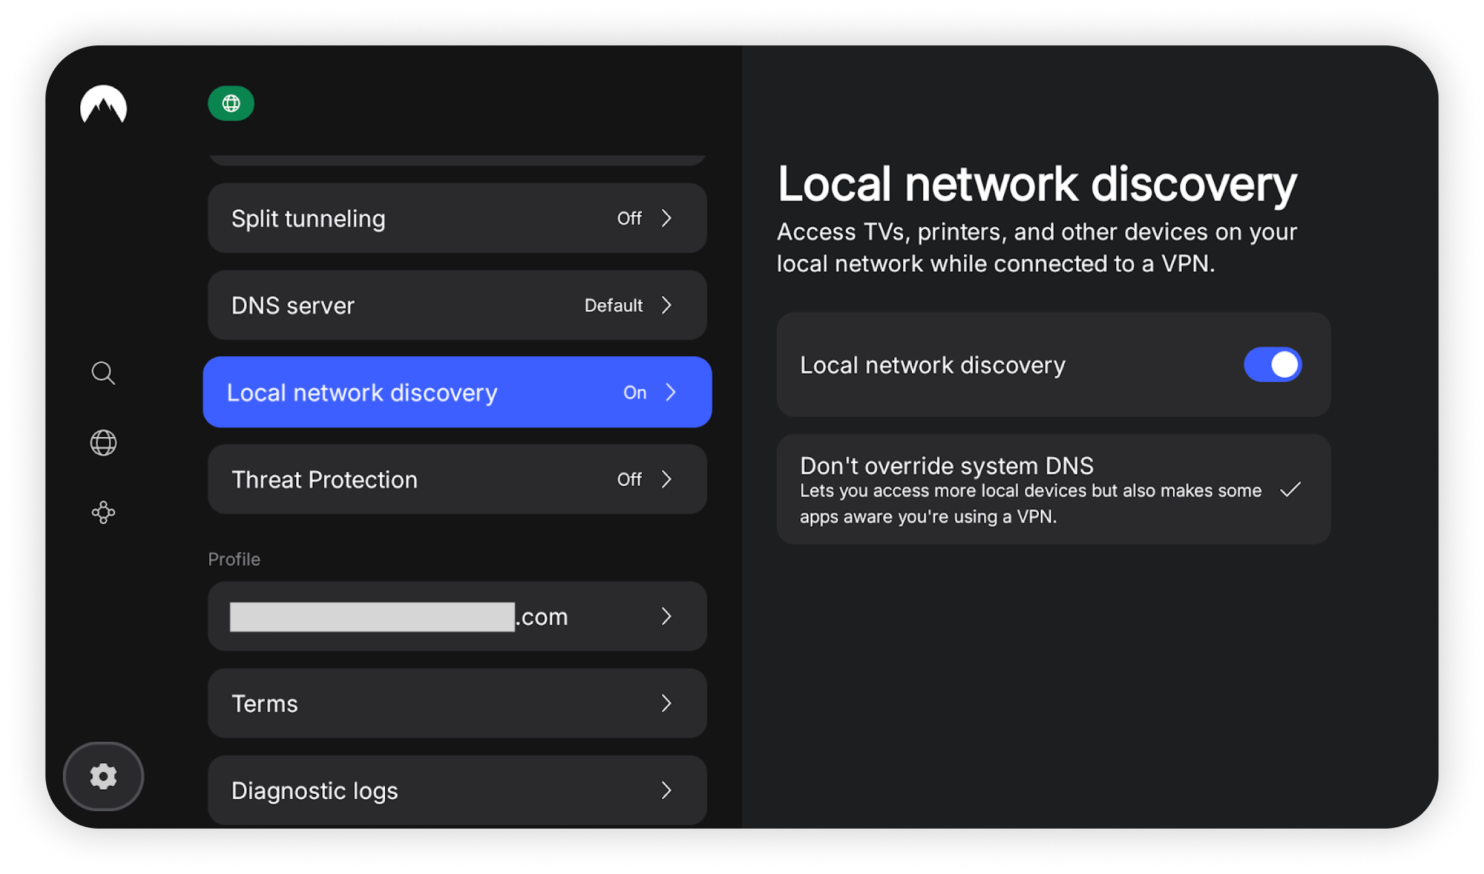Screen dimensions: 1484x874
Task: Expand DNS server chevron arrow
Action: [666, 305]
